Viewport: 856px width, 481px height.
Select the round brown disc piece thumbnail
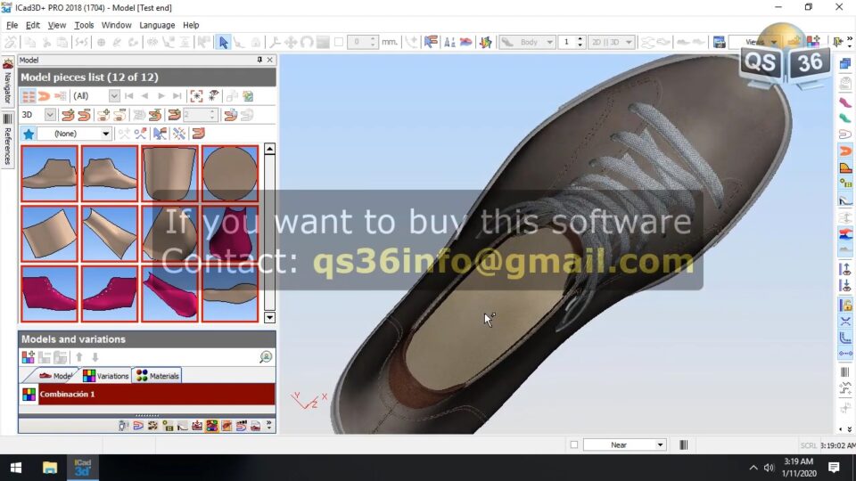[230, 174]
